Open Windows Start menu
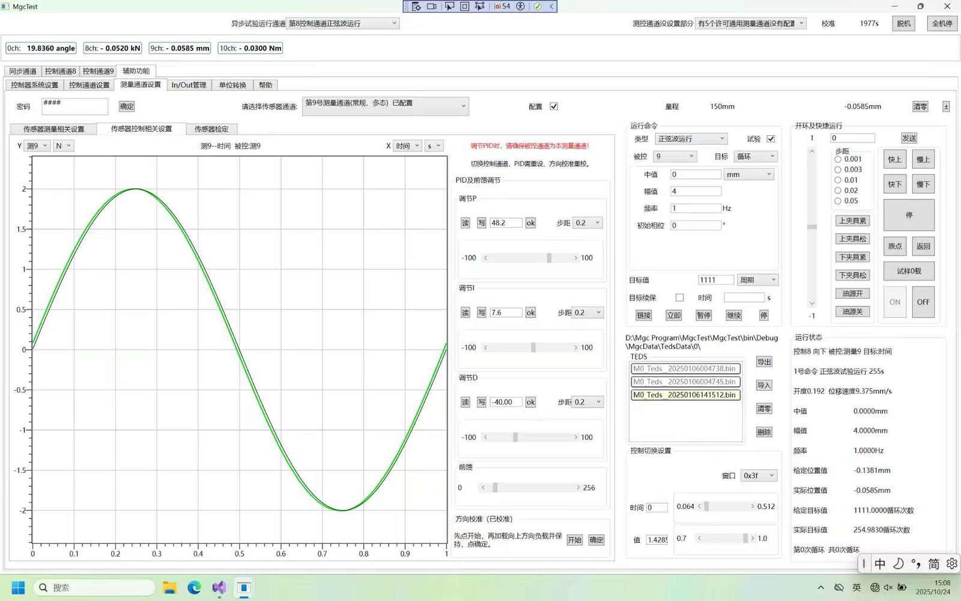 click(18, 587)
